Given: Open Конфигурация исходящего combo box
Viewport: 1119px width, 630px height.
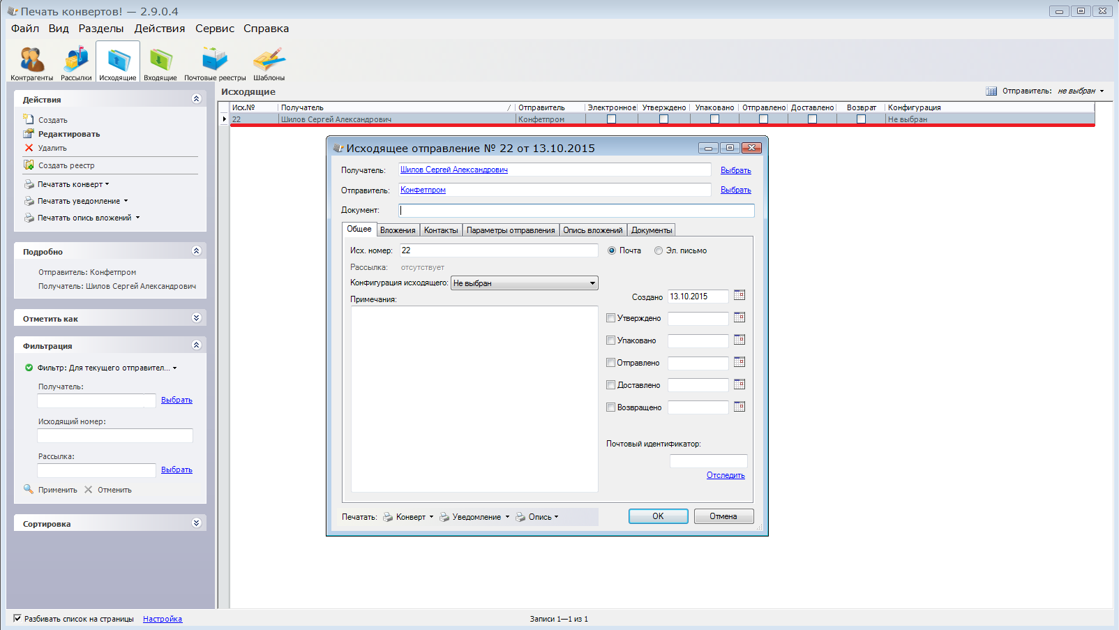Looking at the screenshot, I should click(x=524, y=283).
